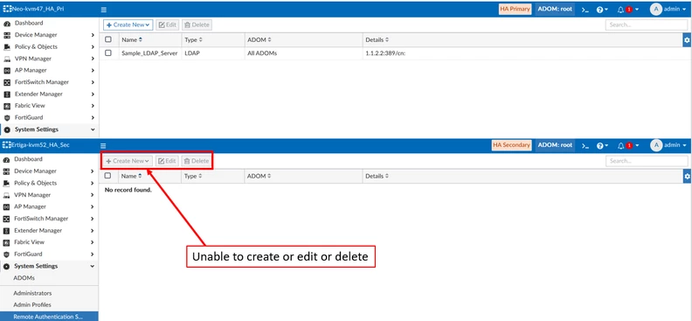
Task: Click All ADOMs cell in LDAP row
Action: pyautogui.click(x=262, y=53)
